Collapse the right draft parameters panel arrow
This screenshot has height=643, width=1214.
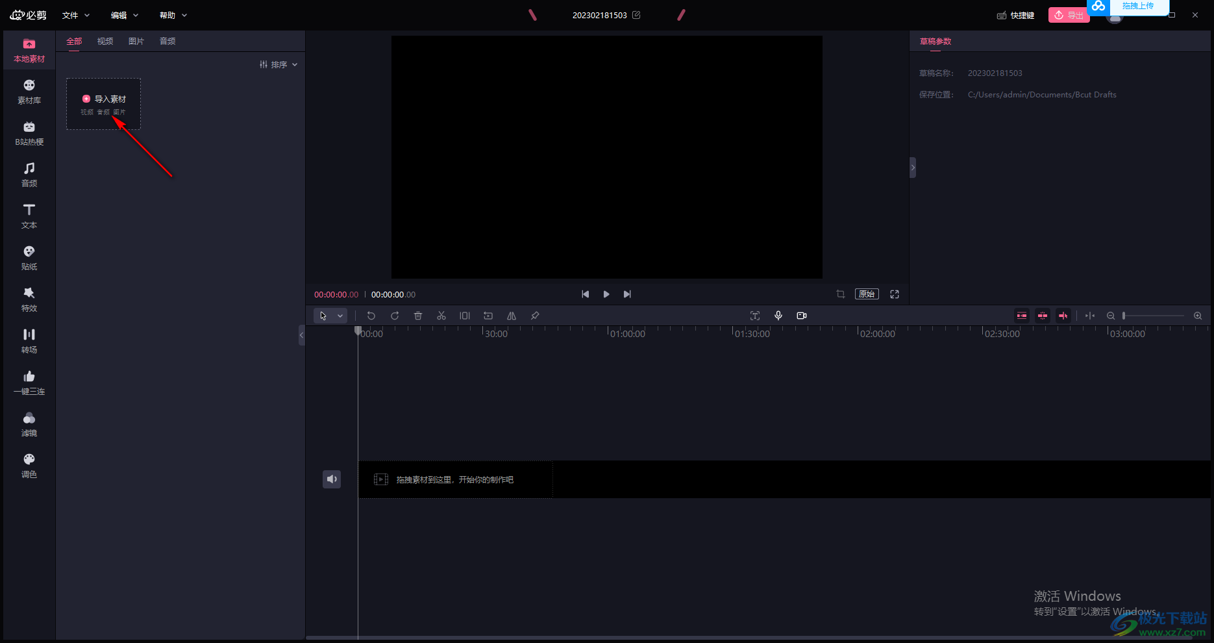[913, 168]
